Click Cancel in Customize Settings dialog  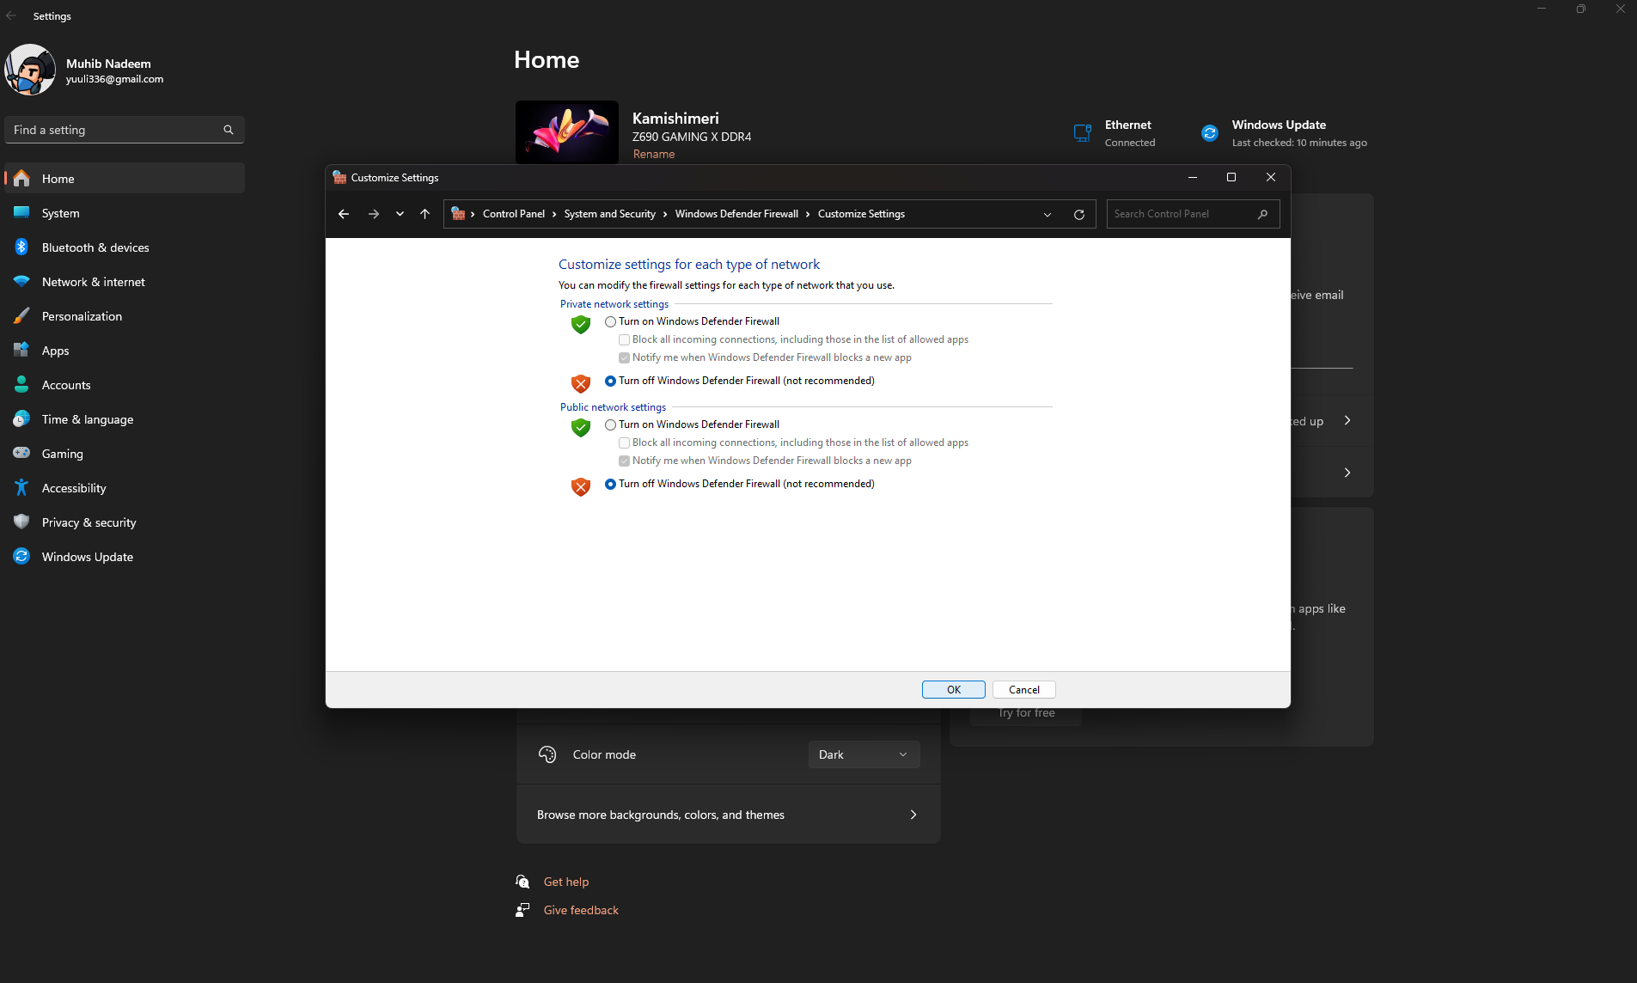click(x=1024, y=689)
